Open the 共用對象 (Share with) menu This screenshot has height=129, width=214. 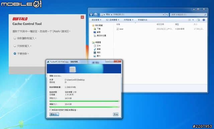[x=128, y=20]
